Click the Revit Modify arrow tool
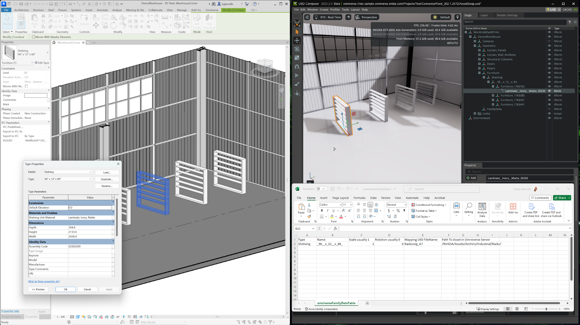The image size is (580, 325). [x=7, y=21]
